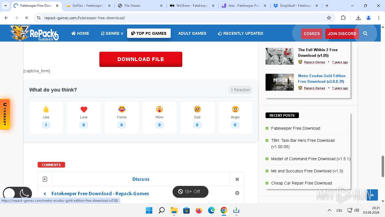Open the site search magnifier icon
385x217 pixels.
pyautogui.click(x=365, y=33)
